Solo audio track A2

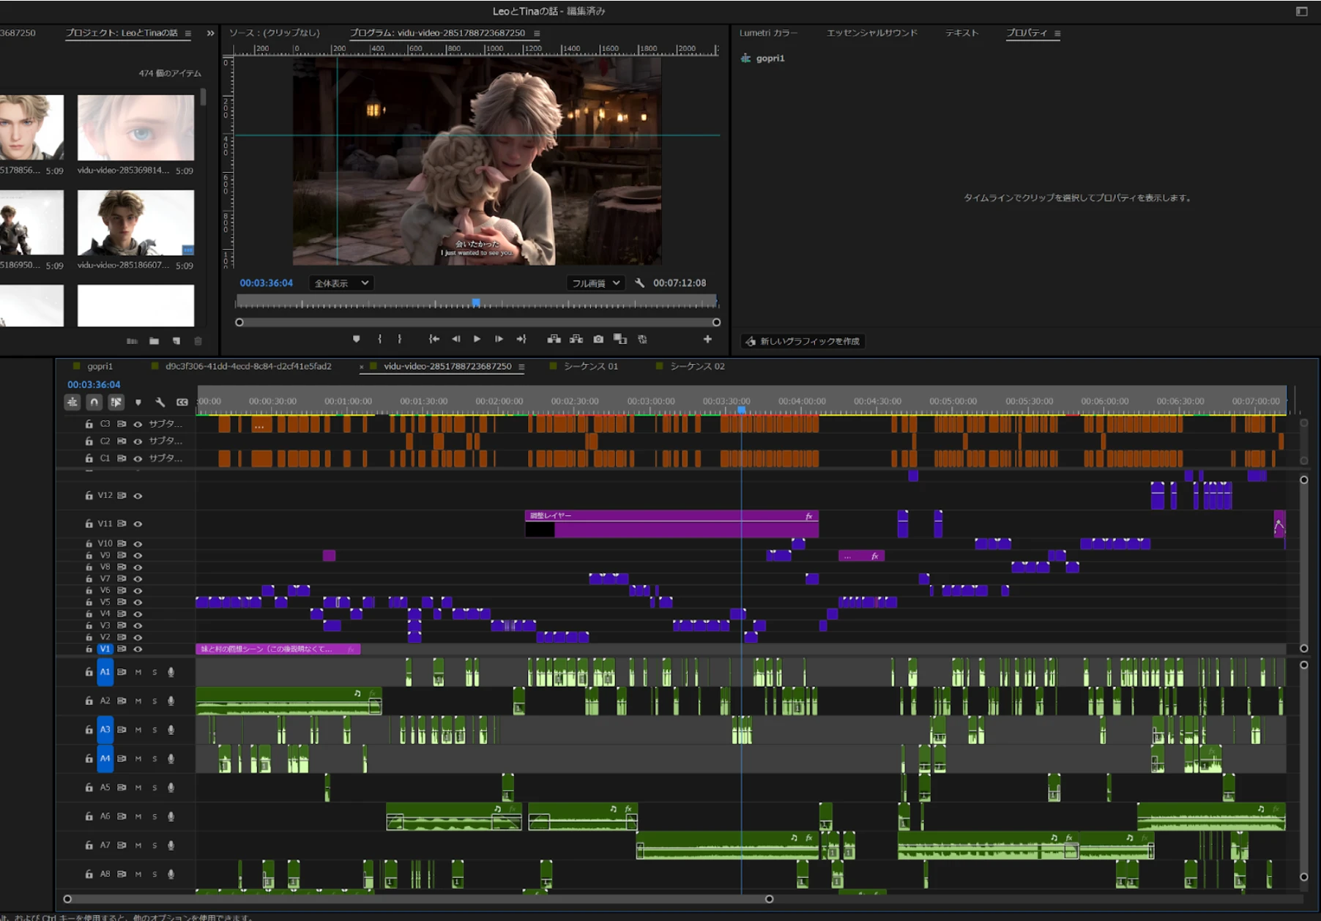click(155, 701)
